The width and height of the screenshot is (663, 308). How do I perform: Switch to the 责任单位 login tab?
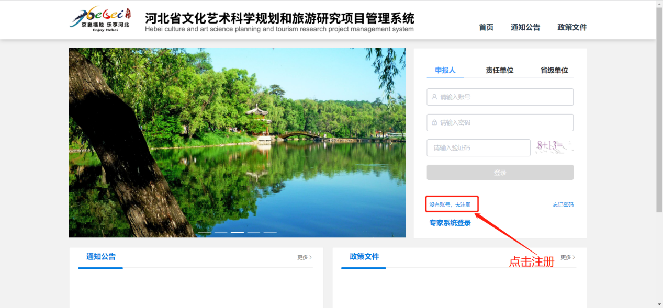[x=499, y=70]
